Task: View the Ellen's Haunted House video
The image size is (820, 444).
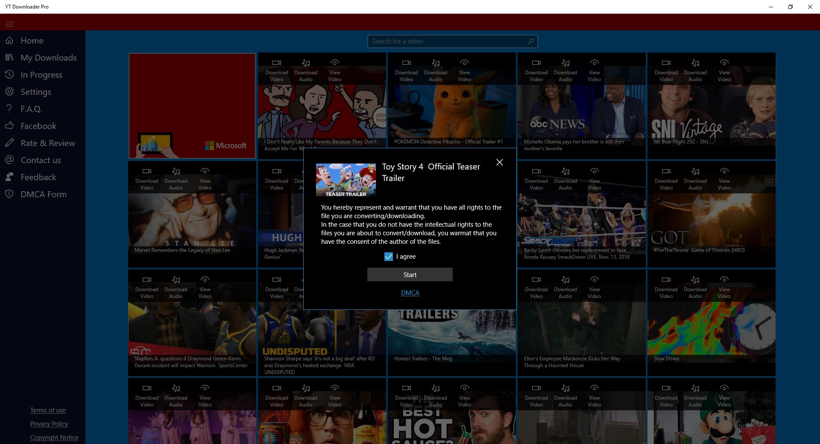Action: point(594,287)
